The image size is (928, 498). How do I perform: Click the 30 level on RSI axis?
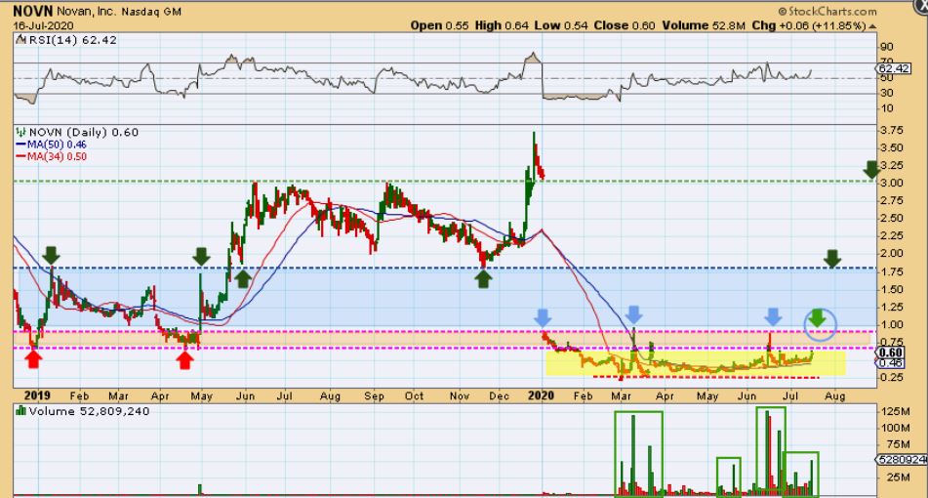click(x=887, y=93)
